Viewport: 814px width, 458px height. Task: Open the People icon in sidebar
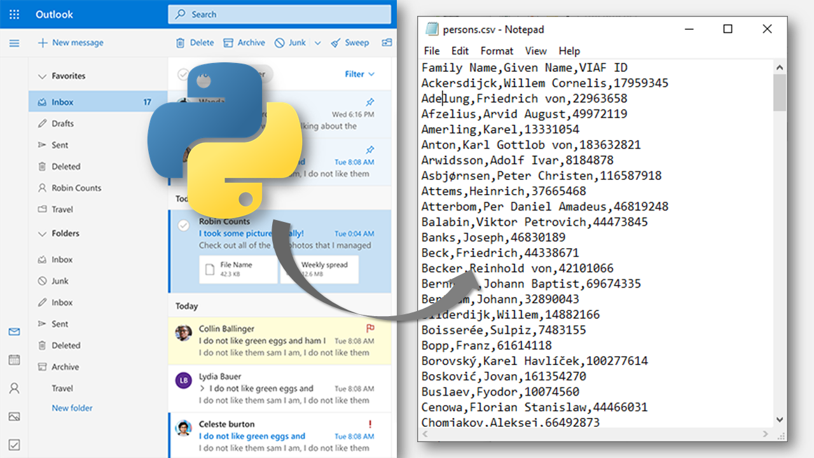coord(14,388)
